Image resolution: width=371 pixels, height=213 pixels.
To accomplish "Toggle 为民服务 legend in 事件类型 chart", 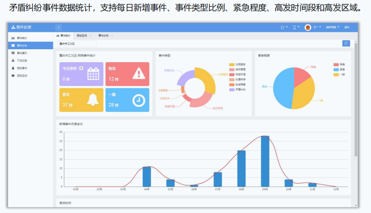I will coord(237,64).
